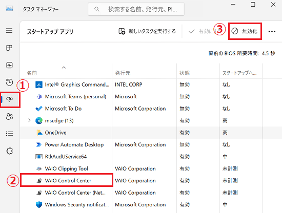The width and height of the screenshot is (282, 213).
Task: Click the VAIO Clipping Tool icon
Action: pos(39,168)
